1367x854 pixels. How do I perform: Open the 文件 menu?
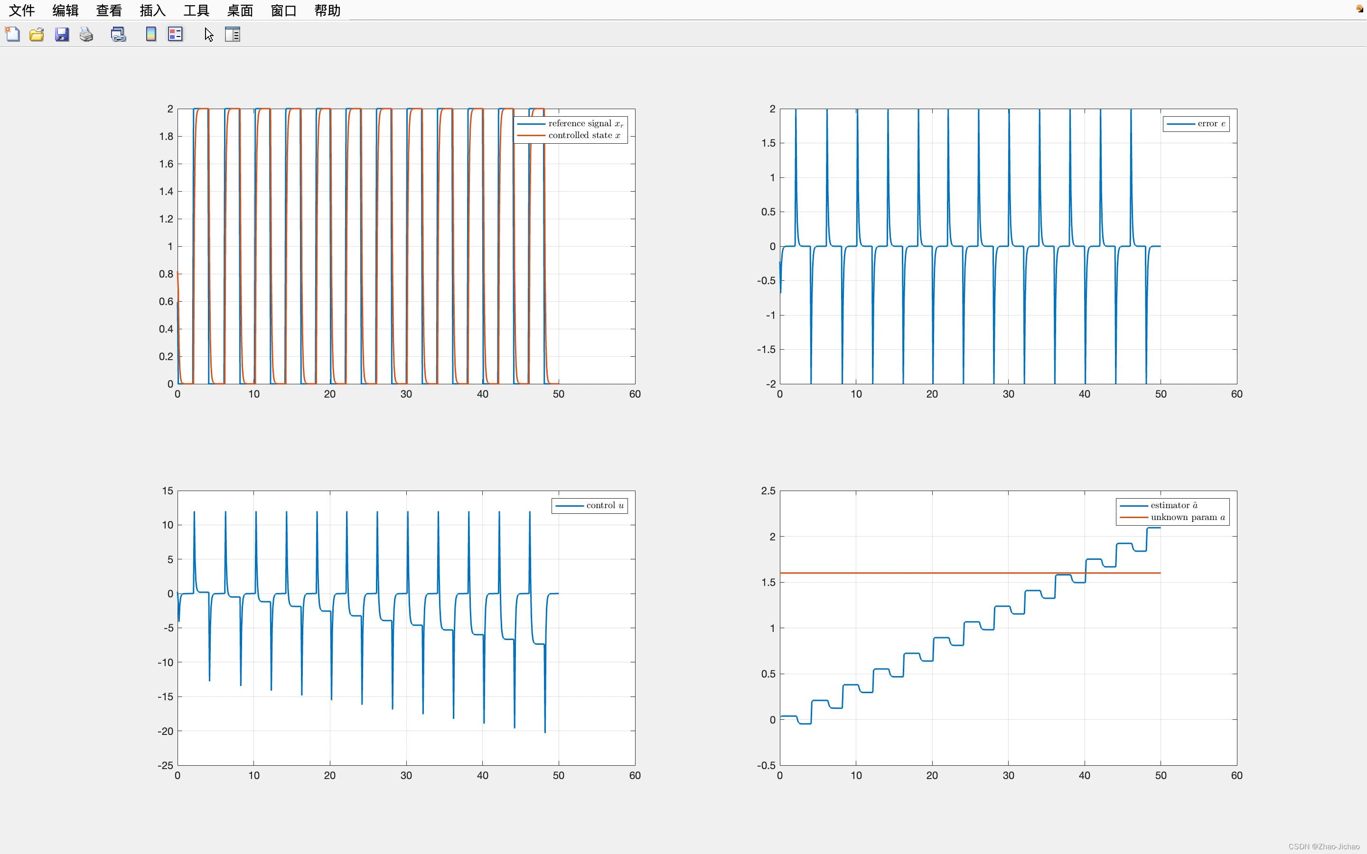point(21,10)
